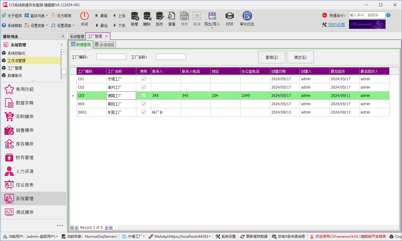Open the 采购模块 purchasing module

pos(34,116)
